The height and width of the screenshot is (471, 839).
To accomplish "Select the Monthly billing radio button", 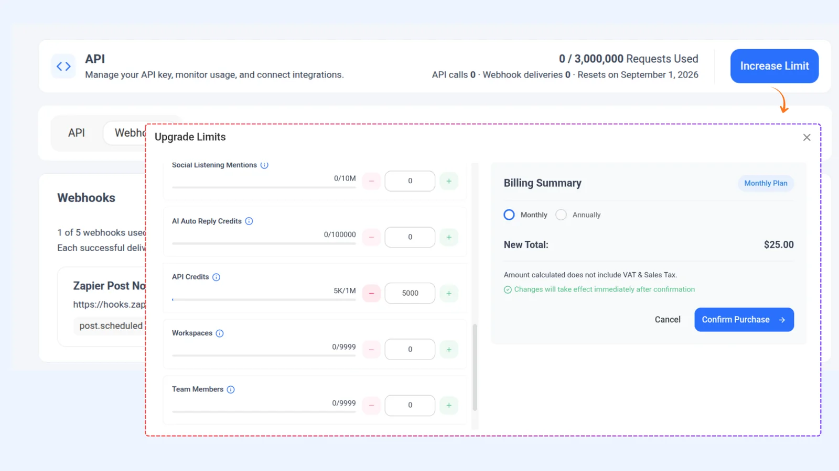I will coord(509,215).
